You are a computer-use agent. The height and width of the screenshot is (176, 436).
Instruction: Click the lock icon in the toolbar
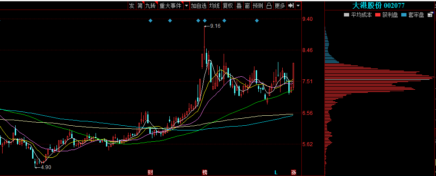click(269, 6)
